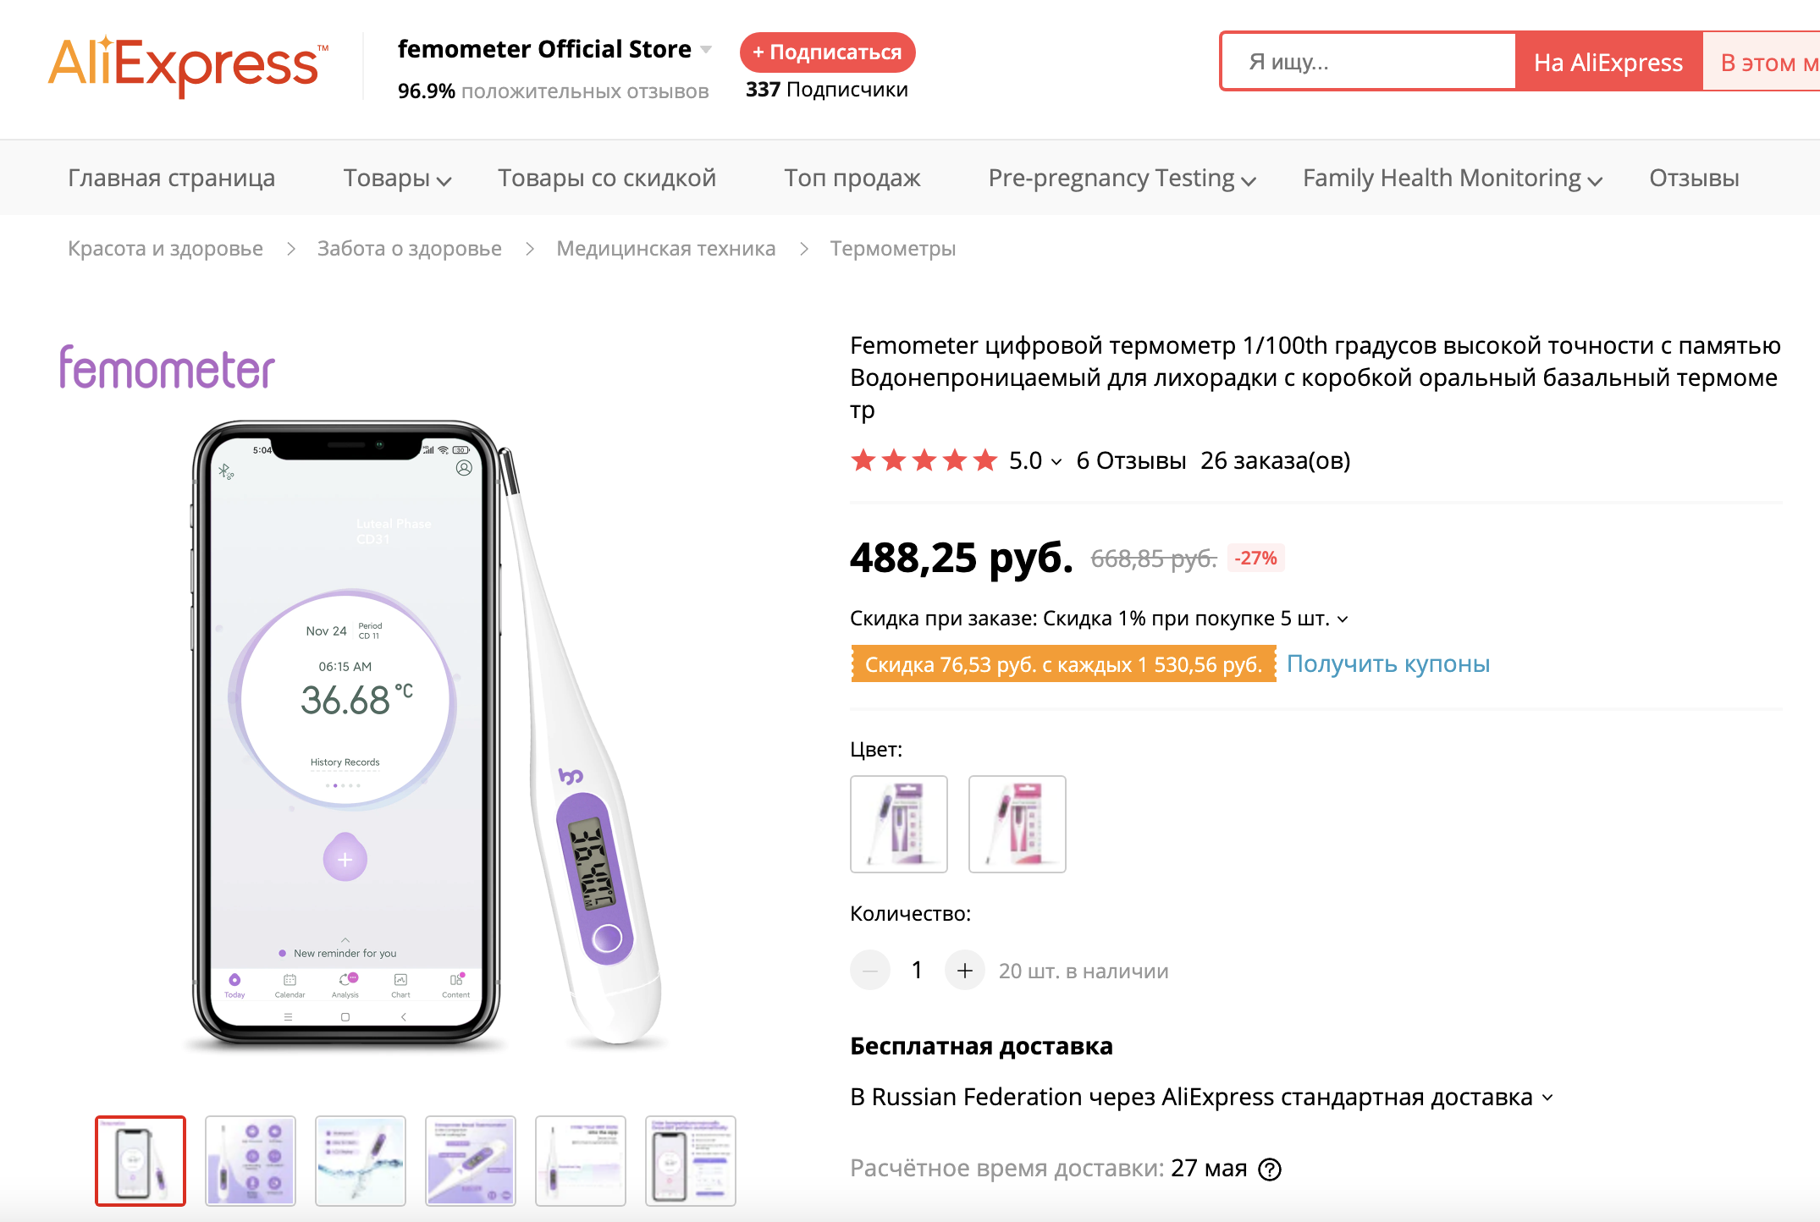The height and width of the screenshot is (1222, 1820).
Task: Decrease quantity with the minus button
Action: click(x=870, y=971)
